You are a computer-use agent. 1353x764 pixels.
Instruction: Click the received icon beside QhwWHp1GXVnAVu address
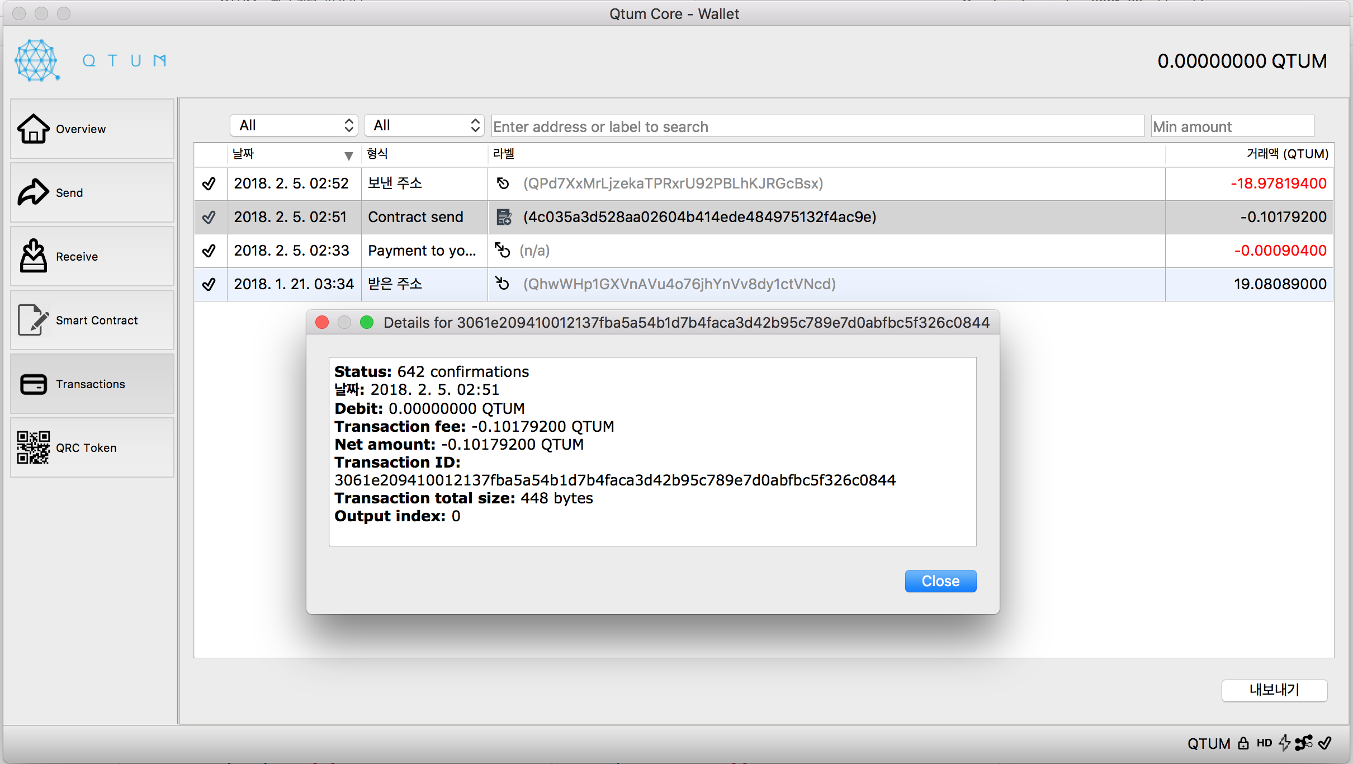502,284
